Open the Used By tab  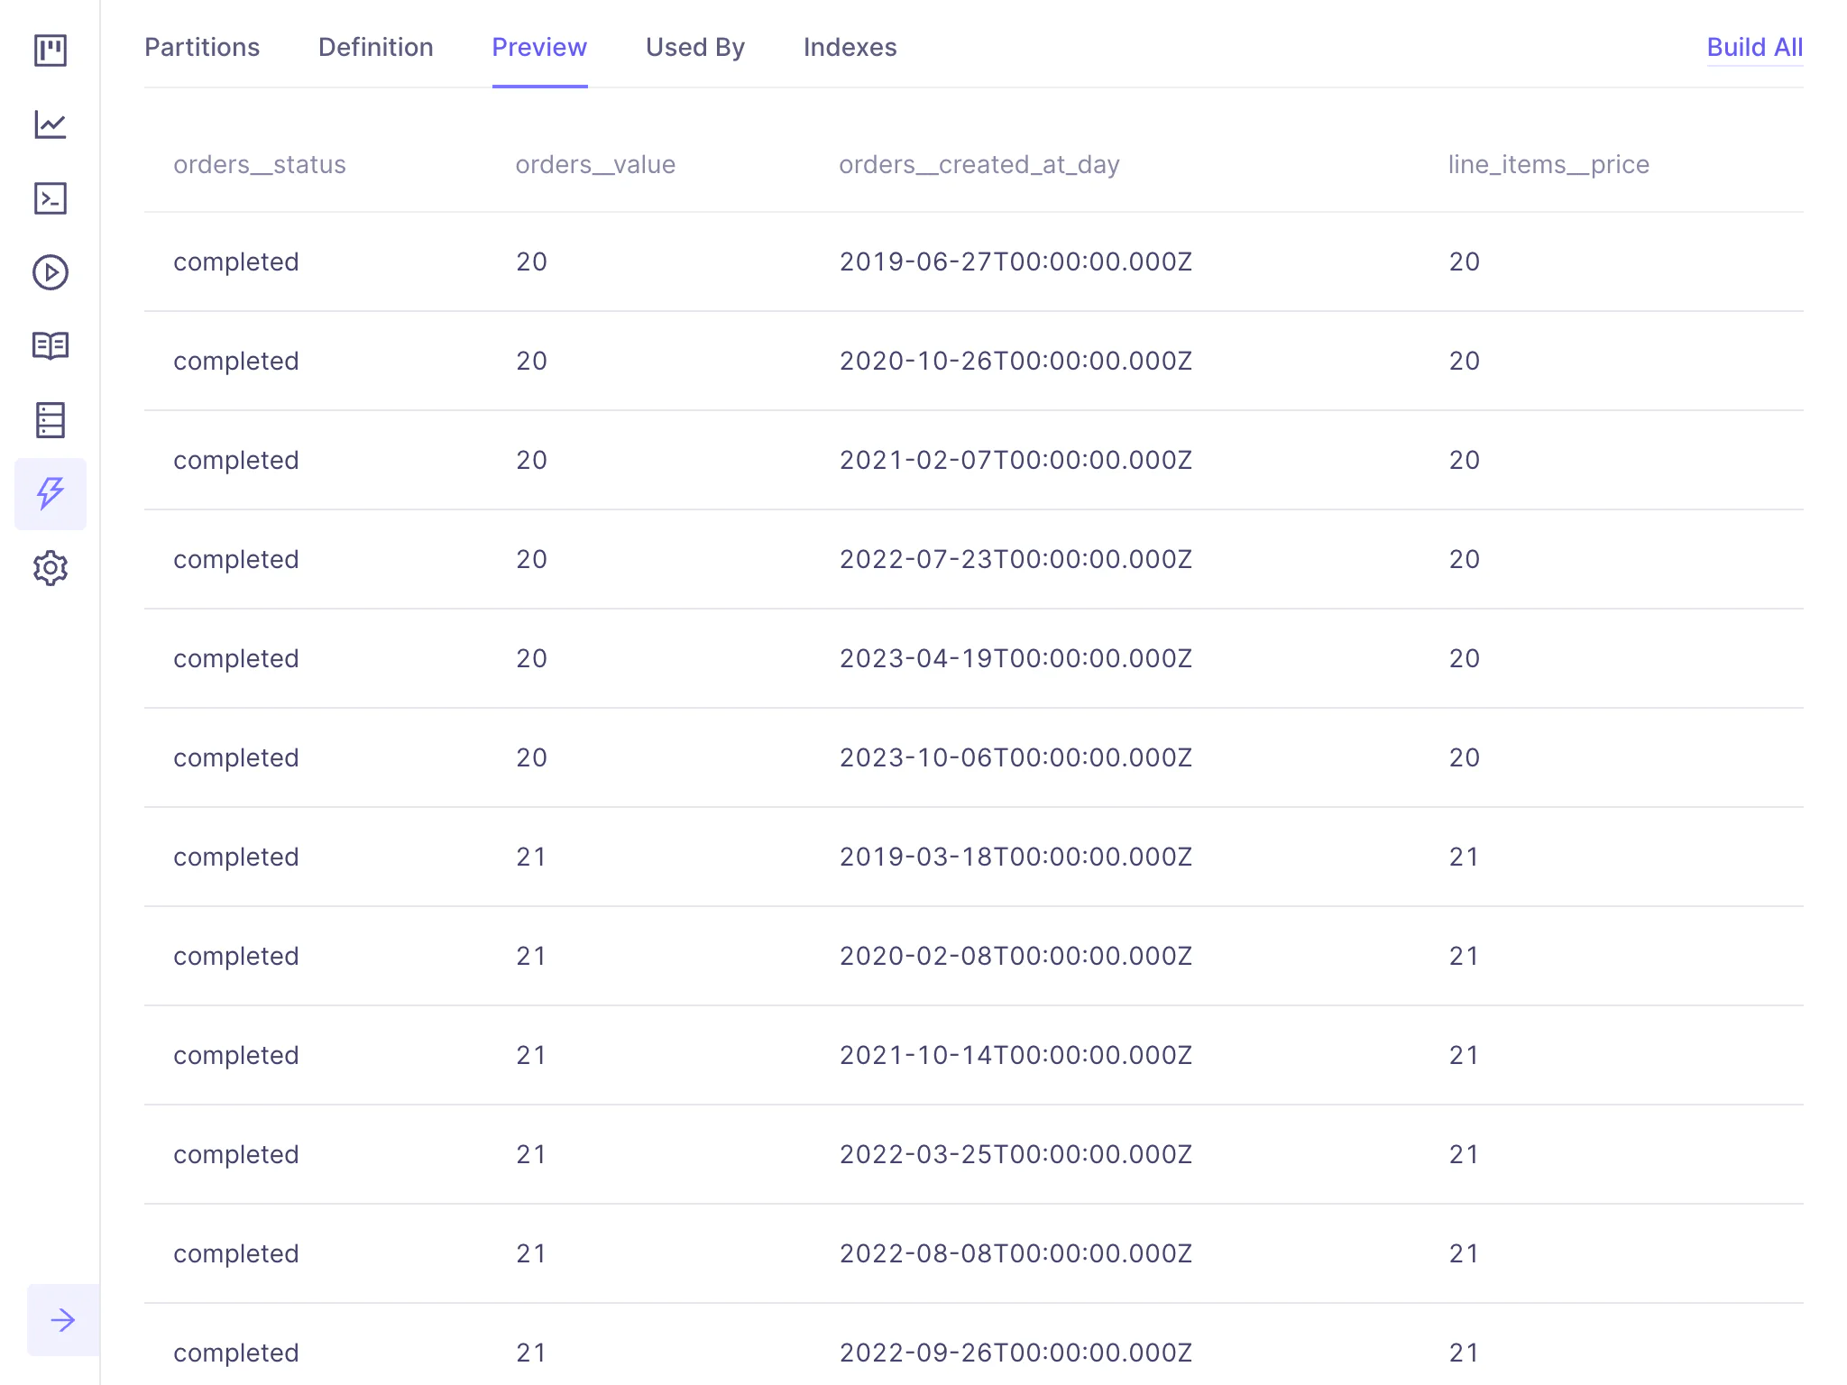pyautogui.click(x=695, y=47)
